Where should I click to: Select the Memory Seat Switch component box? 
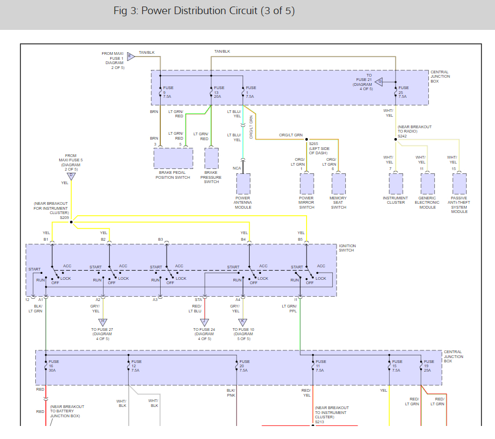pyautogui.click(x=339, y=184)
